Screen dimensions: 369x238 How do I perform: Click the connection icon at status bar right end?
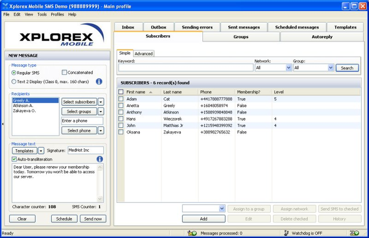click(x=355, y=233)
